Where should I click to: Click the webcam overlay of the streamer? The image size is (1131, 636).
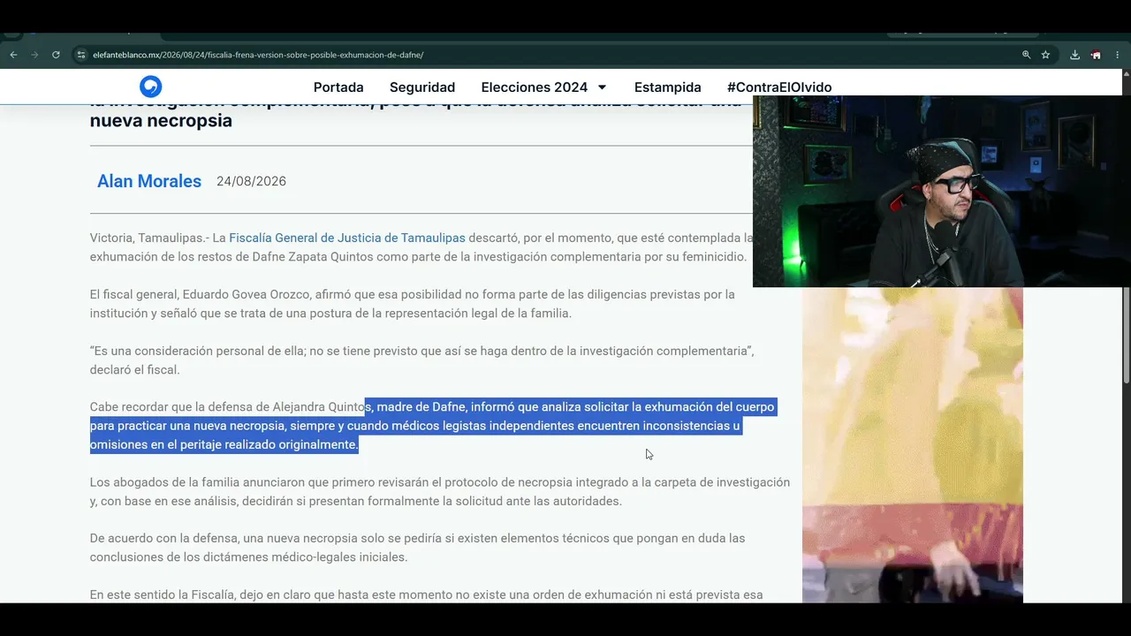coord(941,192)
